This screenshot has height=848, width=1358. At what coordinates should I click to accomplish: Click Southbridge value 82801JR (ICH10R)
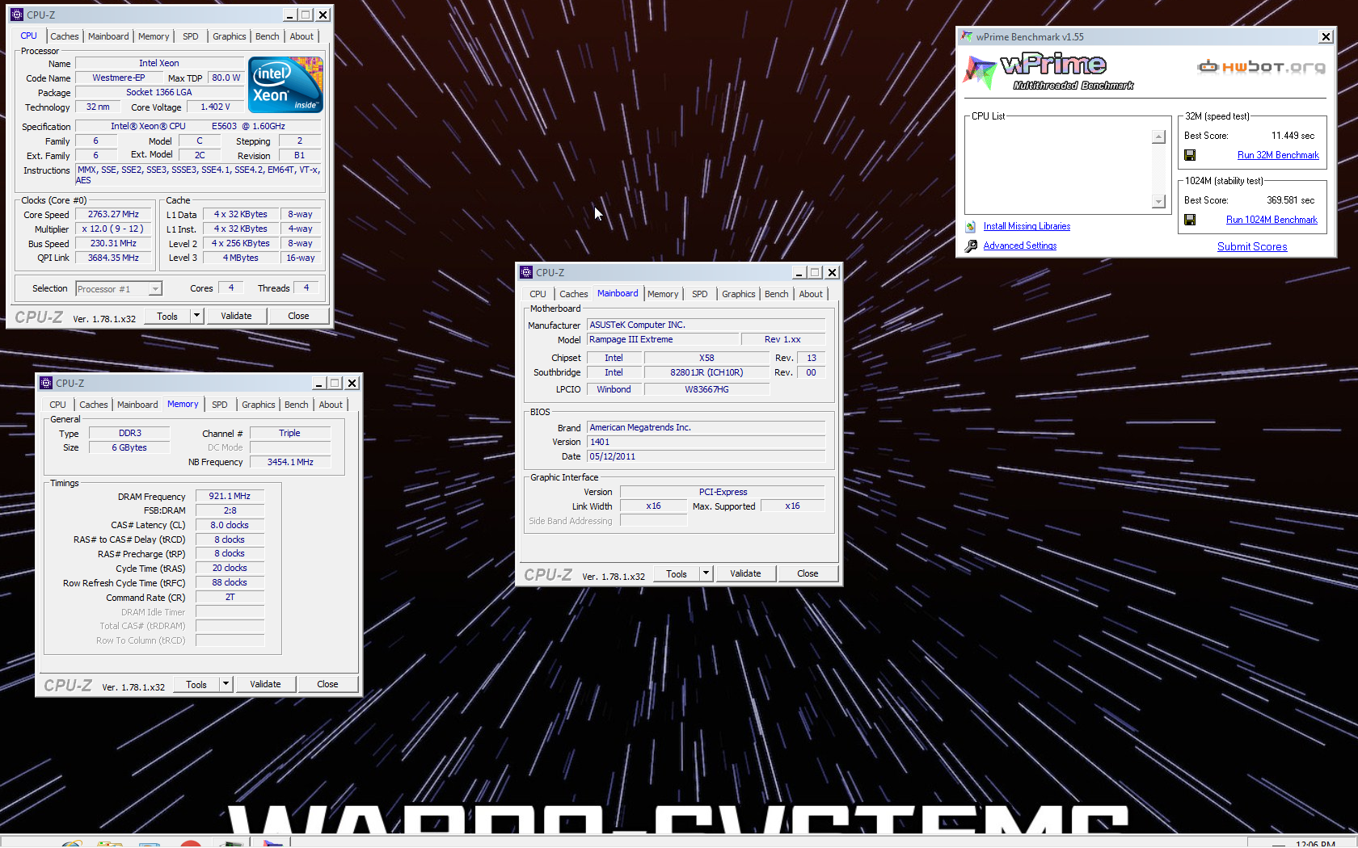click(706, 373)
